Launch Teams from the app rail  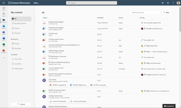coord(4,33)
